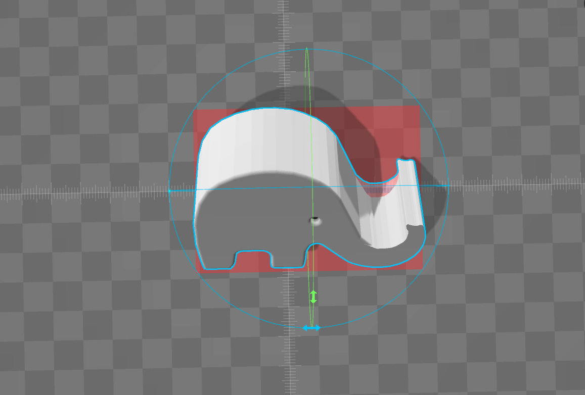Click the blue horizontal double-arrow rotation handle
585x395 pixels.
[x=311, y=328]
